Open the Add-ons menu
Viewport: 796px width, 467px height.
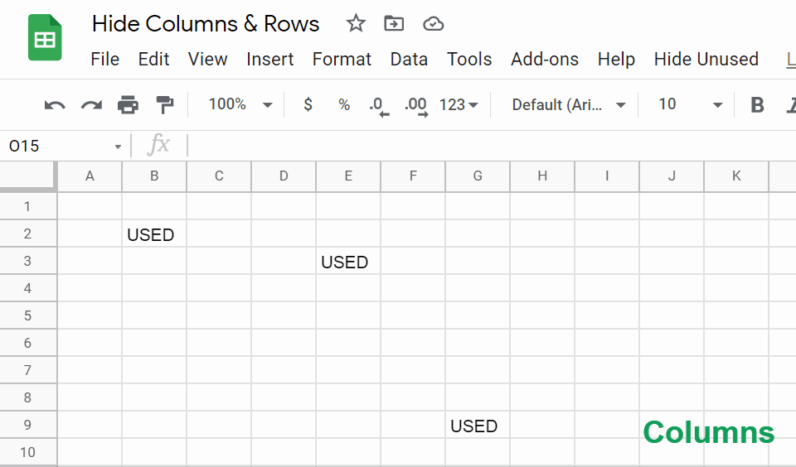544,60
